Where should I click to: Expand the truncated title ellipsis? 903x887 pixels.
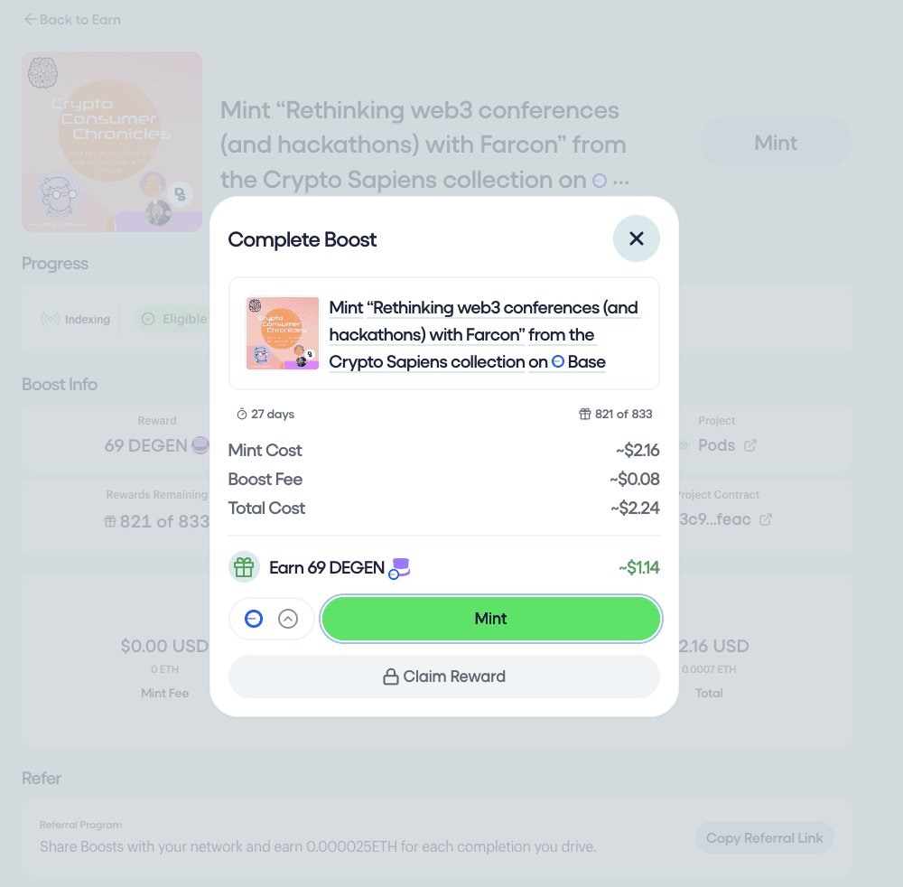pyautogui.click(x=621, y=182)
